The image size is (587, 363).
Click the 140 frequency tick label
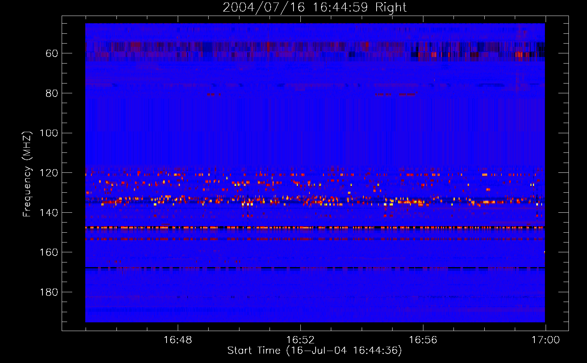click(x=49, y=213)
